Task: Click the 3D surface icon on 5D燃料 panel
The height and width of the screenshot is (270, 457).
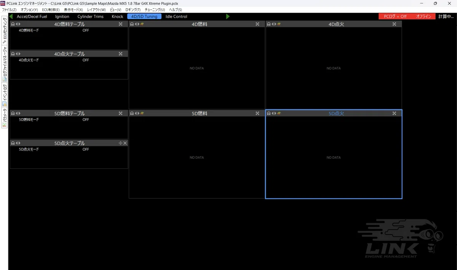Action: pyautogui.click(x=142, y=113)
